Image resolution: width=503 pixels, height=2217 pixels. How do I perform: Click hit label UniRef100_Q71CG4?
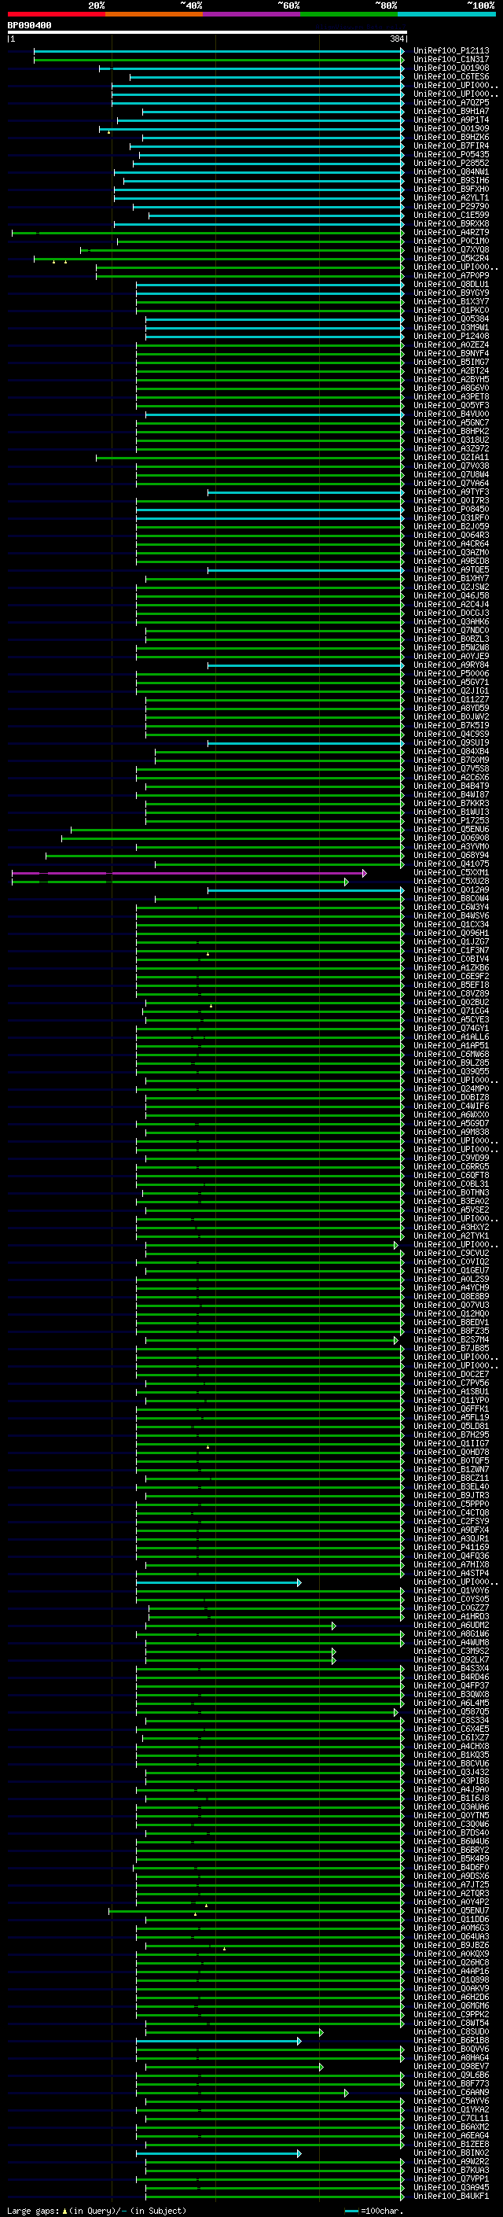[451, 1011]
